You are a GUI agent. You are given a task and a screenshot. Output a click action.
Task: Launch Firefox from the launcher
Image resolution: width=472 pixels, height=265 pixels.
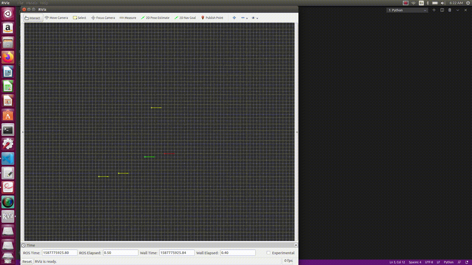[8, 57]
